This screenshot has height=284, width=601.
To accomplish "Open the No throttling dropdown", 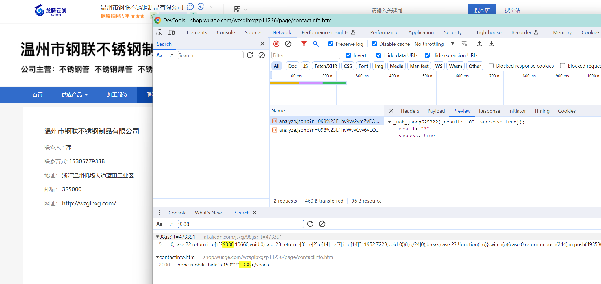I will point(434,44).
